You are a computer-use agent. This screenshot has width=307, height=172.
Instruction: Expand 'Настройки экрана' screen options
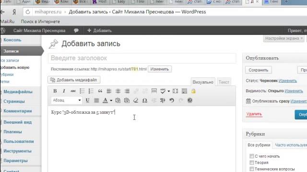tap(283, 38)
